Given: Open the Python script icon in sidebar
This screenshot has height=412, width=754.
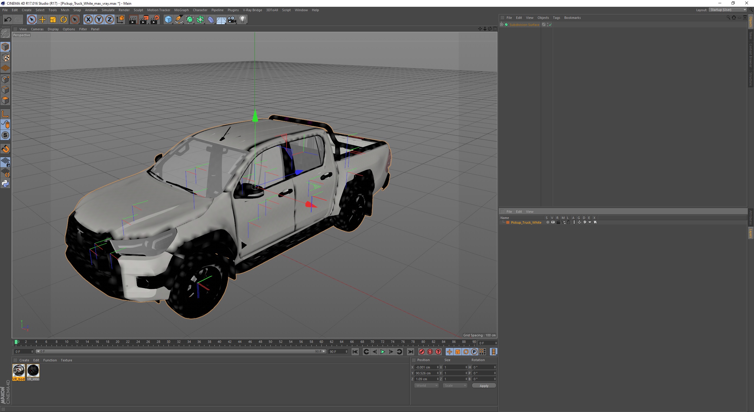Looking at the screenshot, I should point(5,184).
